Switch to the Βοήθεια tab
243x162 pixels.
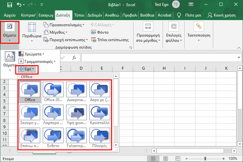pyautogui.click(x=147, y=15)
